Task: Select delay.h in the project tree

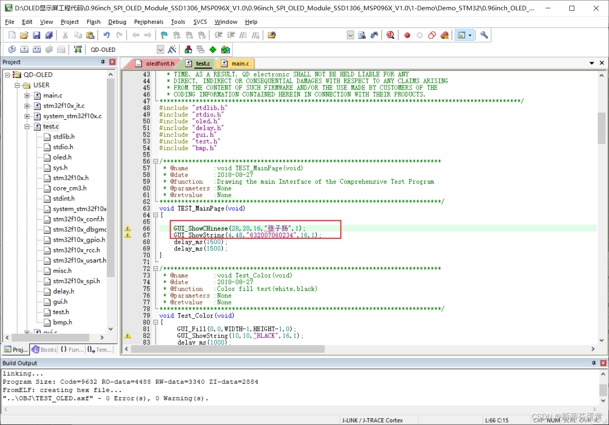Action: [x=64, y=291]
